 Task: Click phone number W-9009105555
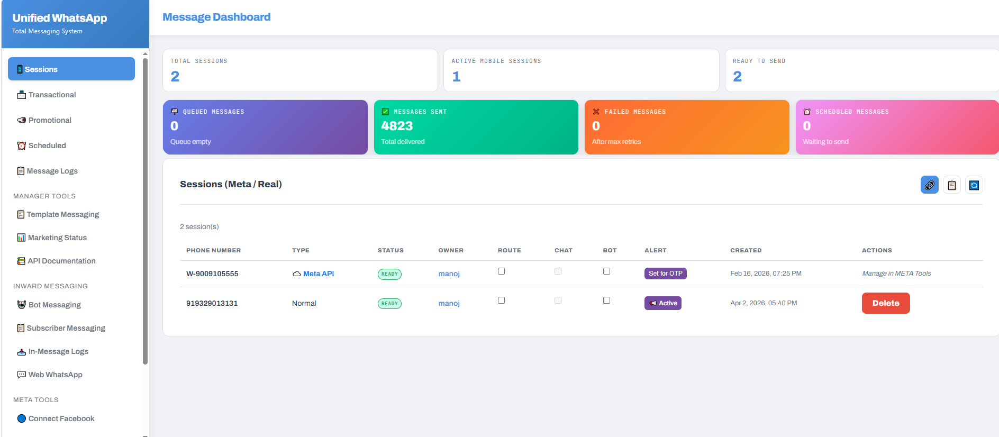click(x=212, y=274)
